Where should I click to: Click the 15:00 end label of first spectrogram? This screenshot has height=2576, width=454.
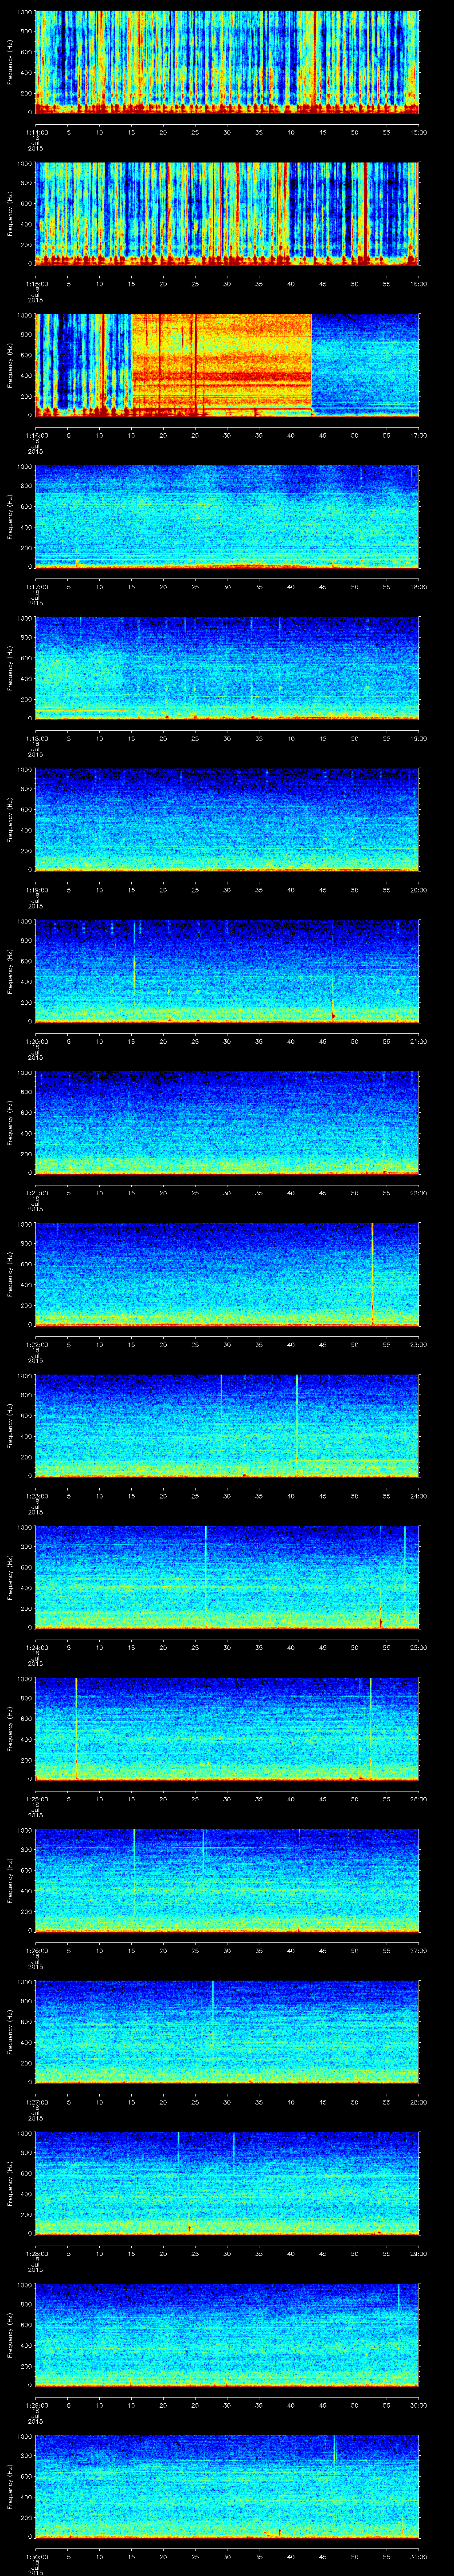click(x=418, y=131)
